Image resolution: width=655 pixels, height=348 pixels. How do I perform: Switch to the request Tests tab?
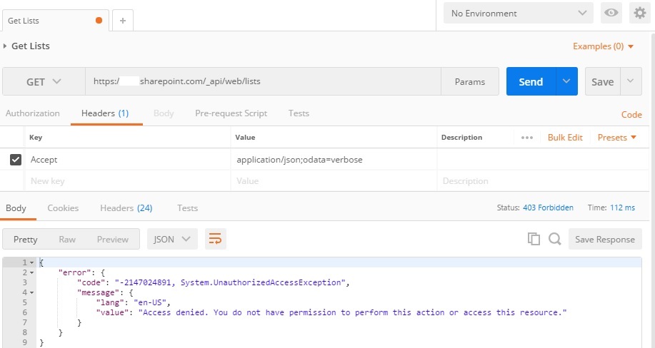click(x=299, y=113)
